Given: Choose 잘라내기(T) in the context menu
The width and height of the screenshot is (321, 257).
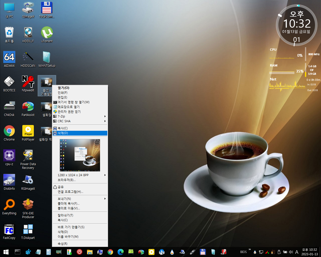Looking at the screenshot, I should tap(80, 215).
